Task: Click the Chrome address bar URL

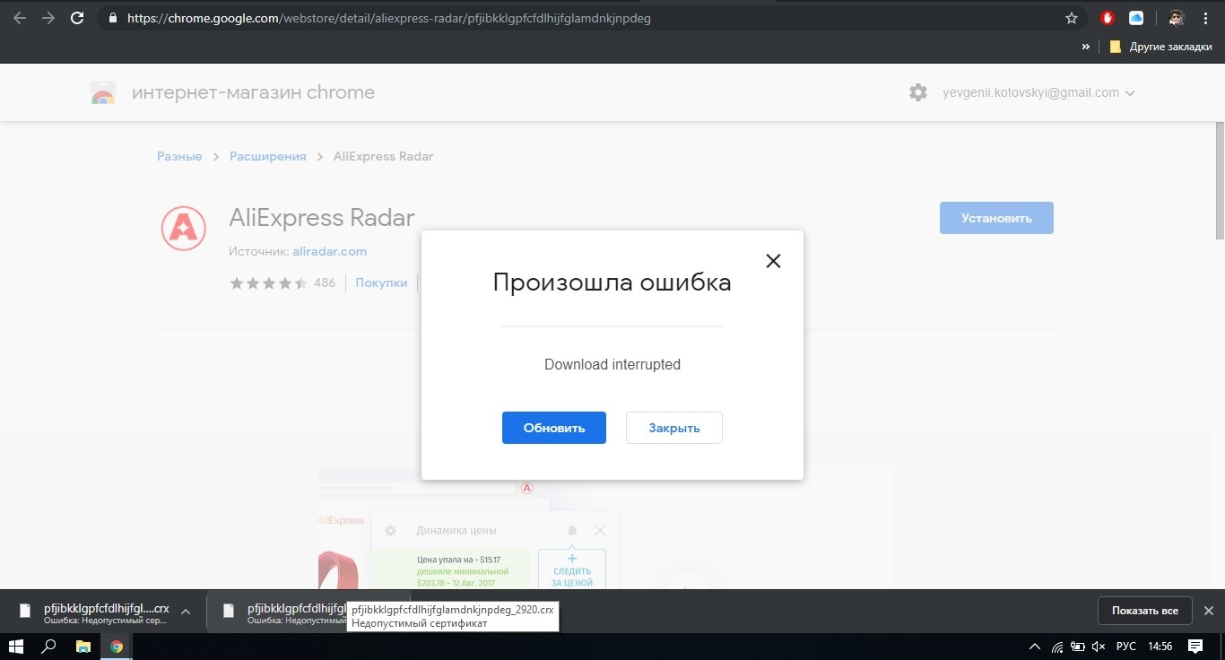Action: 389,18
